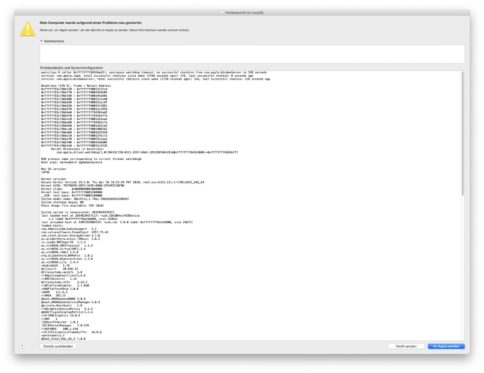
Task: Click 'Backtrace (CPU 8), Frame : Return Address'
Action: [x=76, y=86]
